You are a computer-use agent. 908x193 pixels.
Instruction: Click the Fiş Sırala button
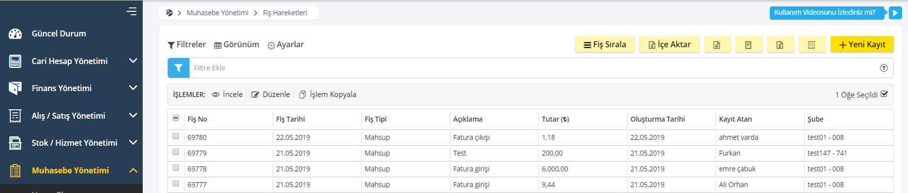(605, 44)
